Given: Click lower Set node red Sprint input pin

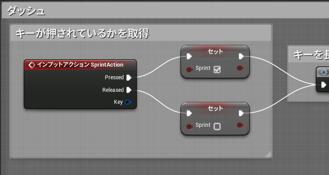Looking at the screenshot, I should 189,126.
